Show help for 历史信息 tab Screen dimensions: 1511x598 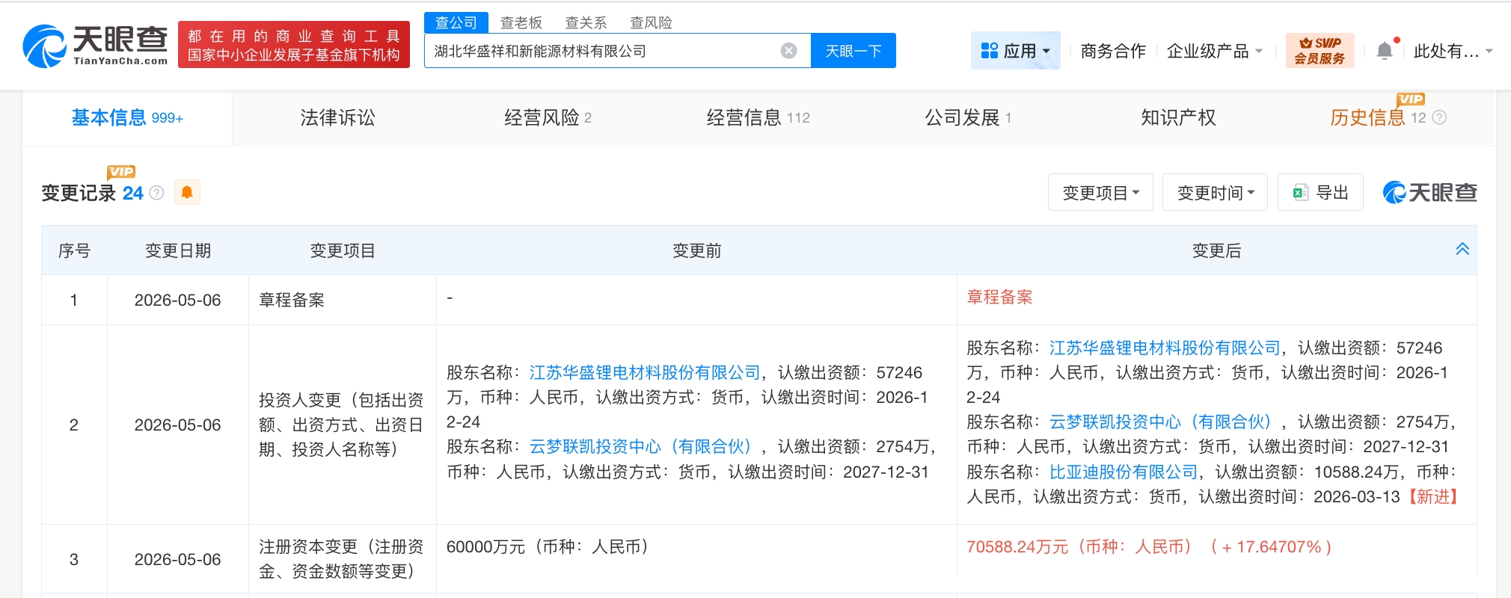click(x=1439, y=117)
